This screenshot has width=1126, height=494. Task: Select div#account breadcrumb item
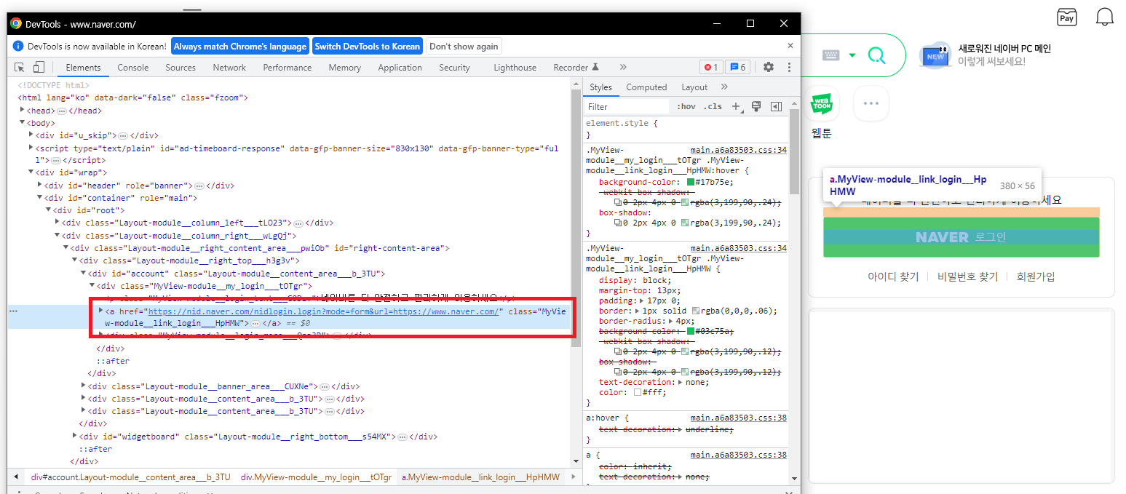(x=131, y=477)
